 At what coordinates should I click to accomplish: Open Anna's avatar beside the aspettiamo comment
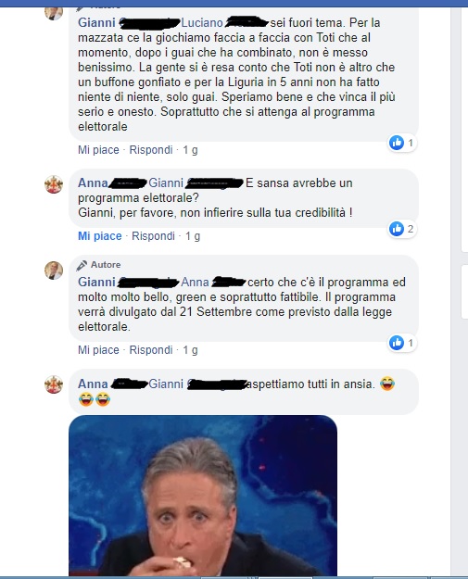click(x=54, y=384)
